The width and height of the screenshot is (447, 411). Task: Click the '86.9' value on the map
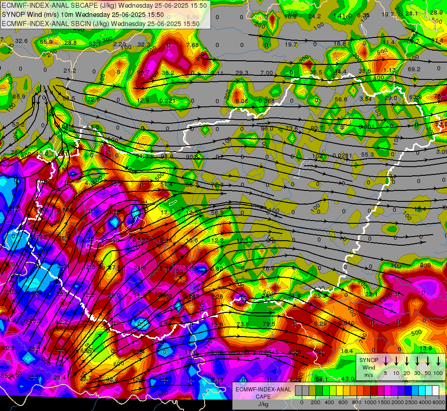[19, 97]
